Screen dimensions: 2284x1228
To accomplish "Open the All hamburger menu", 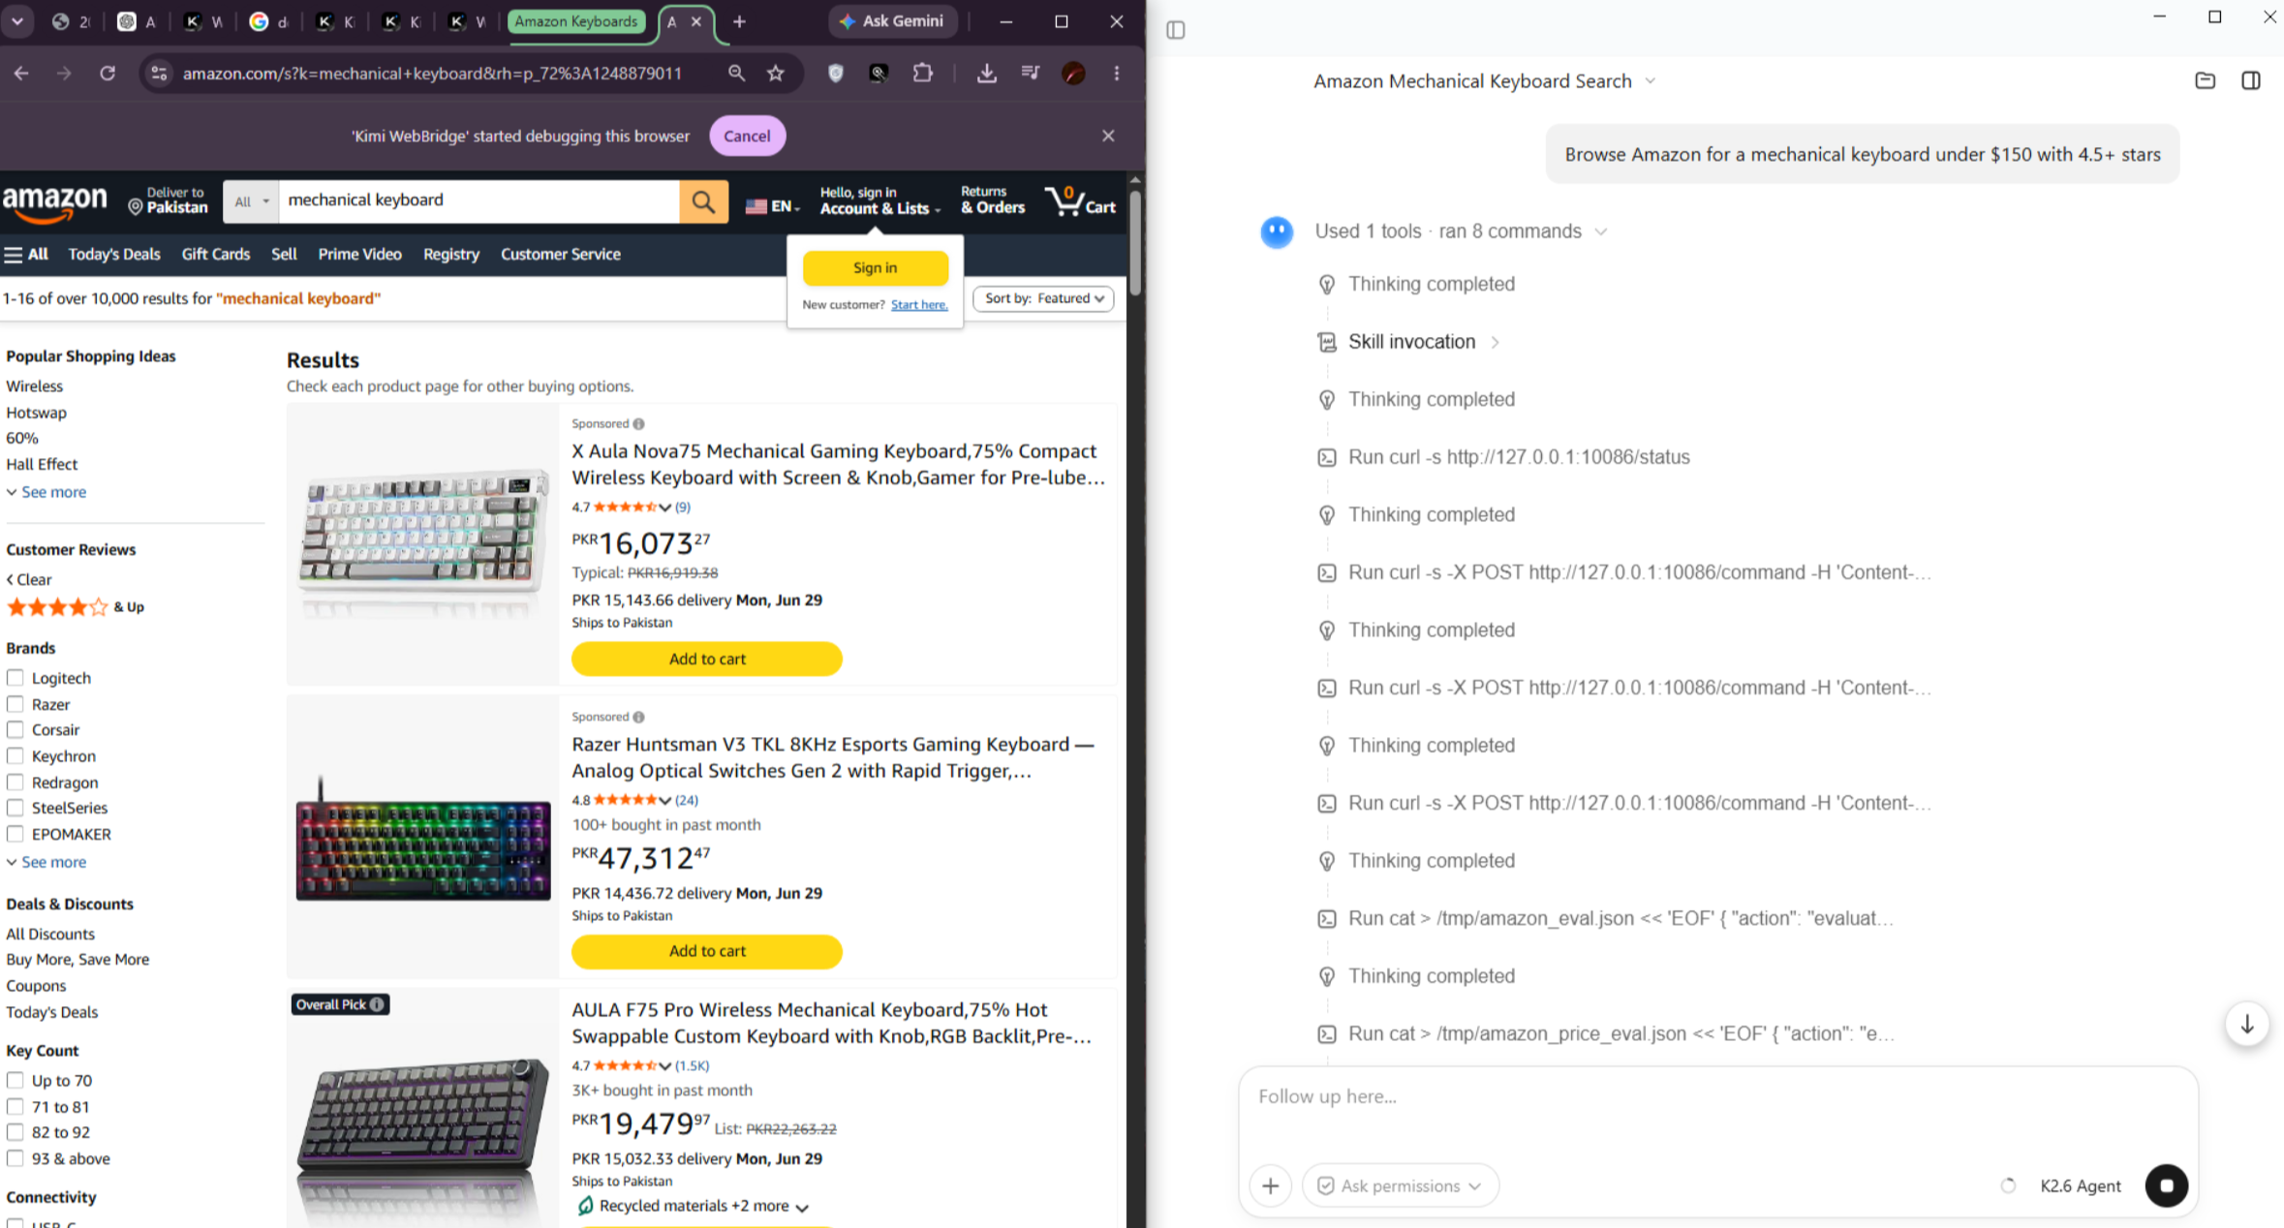I will click(26, 255).
